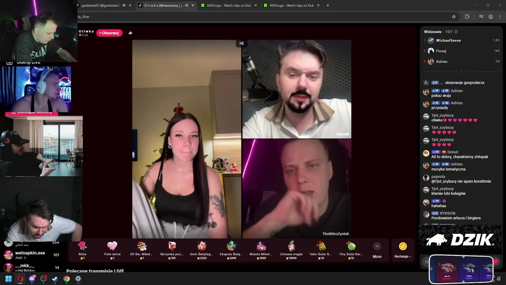Image resolution: width=506 pixels, height=285 pixels.
Task: Select the Zimowa magia gift for 19999
Action: tap(291, 250)
